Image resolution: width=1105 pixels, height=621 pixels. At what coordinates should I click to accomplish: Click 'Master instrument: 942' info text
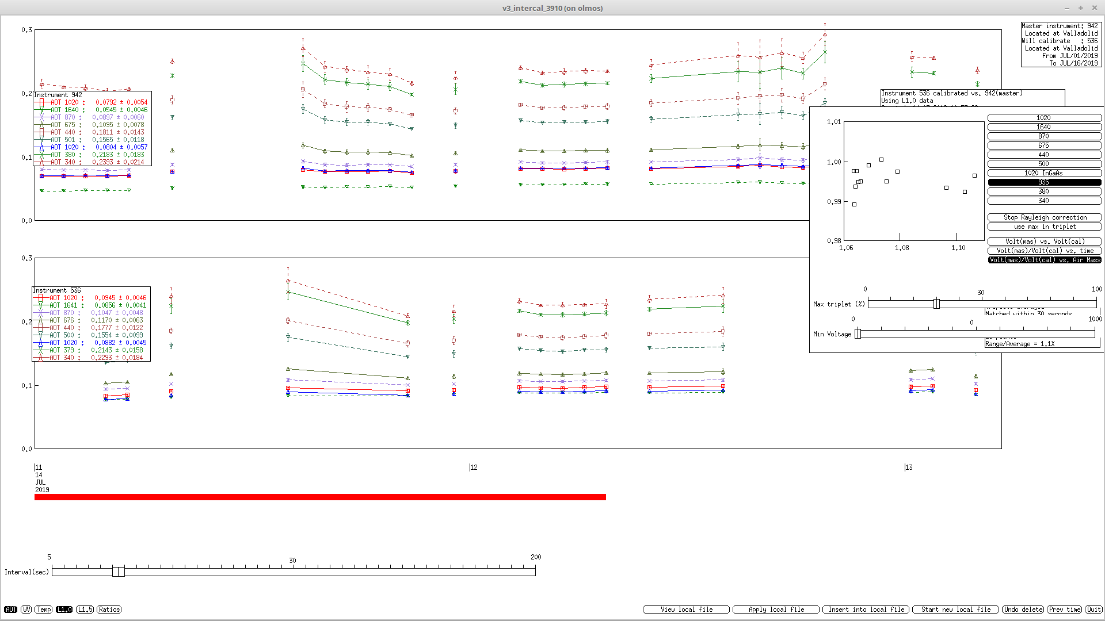click(x=1060, y=26)
